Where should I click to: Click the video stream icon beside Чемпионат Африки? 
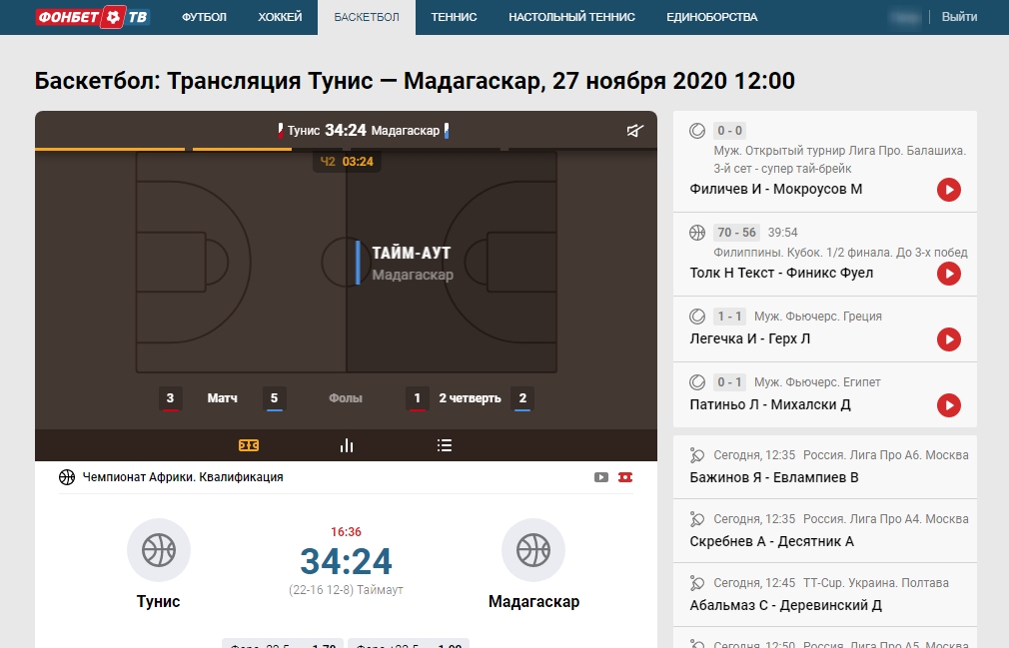pyautogui.click(x=601, y=477)
